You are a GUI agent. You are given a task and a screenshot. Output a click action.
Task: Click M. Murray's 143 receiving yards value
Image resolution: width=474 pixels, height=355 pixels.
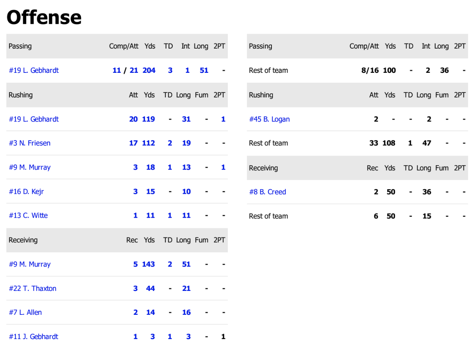[x=149, y=264]
